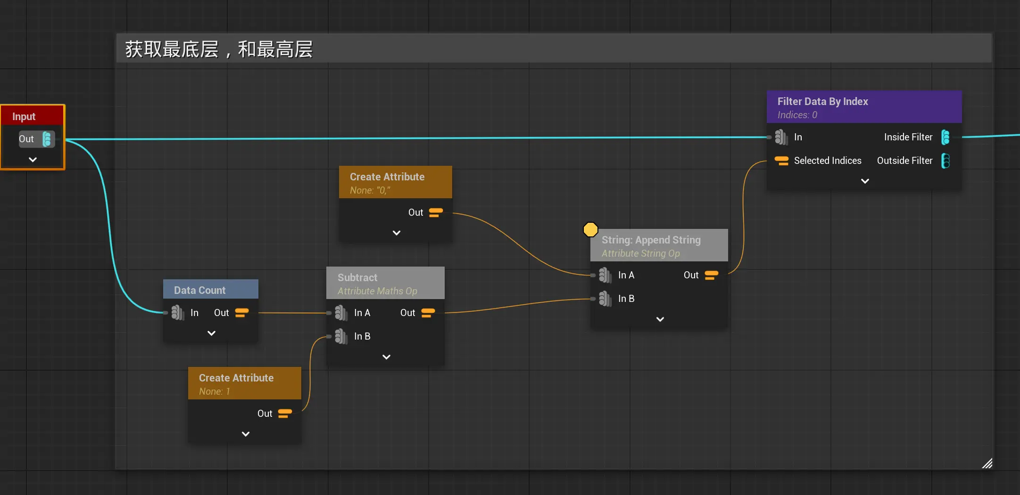Click the Input node's Out pin icon
Viewport: 1020px width, 495px height.
tap(47, 139)
